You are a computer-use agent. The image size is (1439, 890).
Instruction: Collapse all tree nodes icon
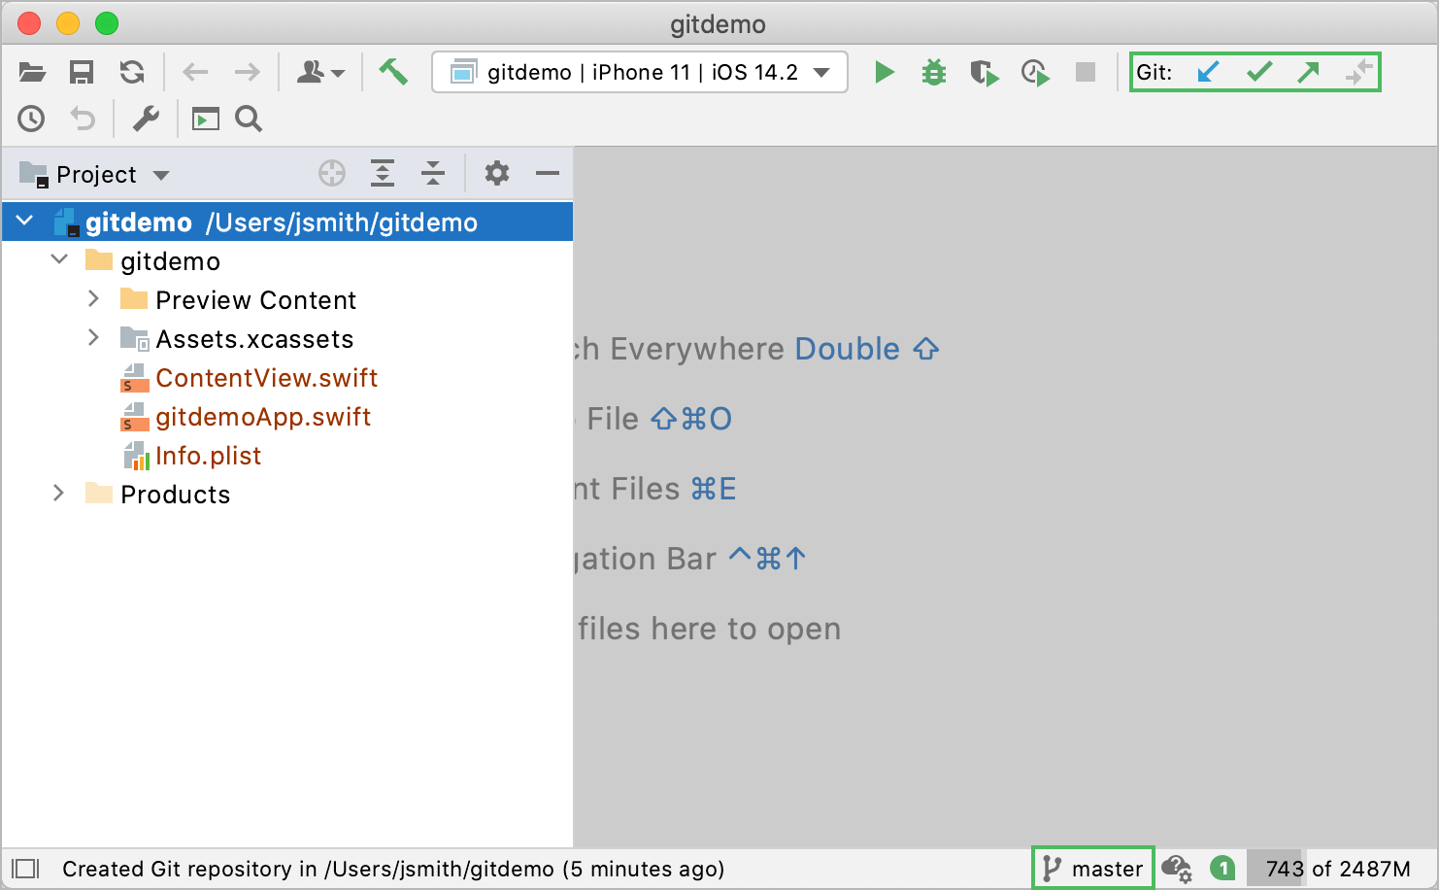click(x=433, y=174)
